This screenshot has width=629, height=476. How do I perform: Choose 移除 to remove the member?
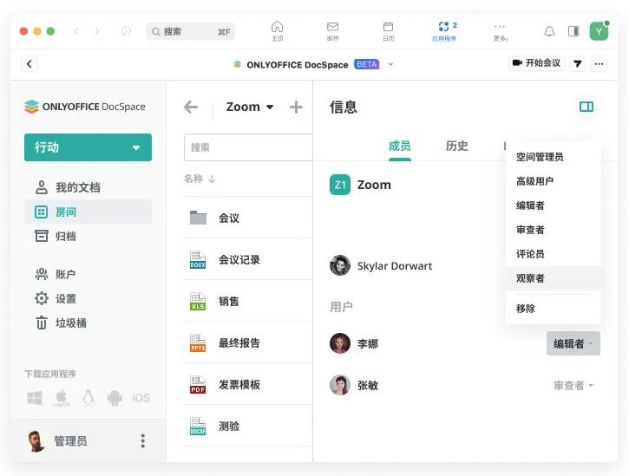554,309
